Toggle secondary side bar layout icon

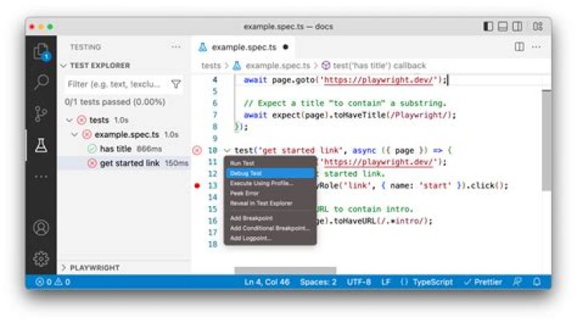coord(517,26)
